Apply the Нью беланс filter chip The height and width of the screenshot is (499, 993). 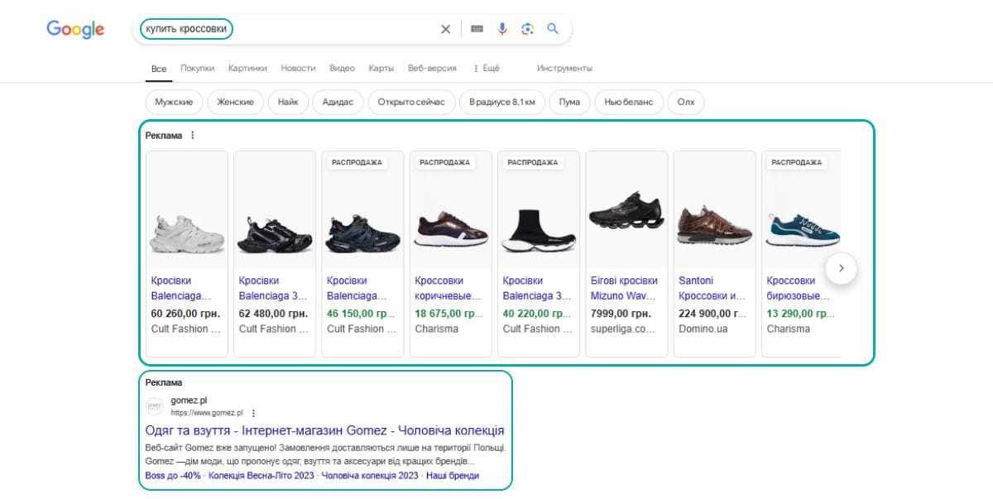(629, 102)
